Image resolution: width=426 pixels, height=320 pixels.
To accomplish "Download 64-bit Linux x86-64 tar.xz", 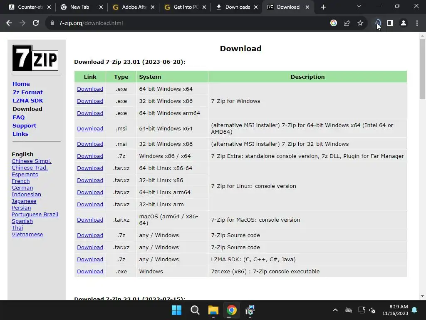I will 90,168.
